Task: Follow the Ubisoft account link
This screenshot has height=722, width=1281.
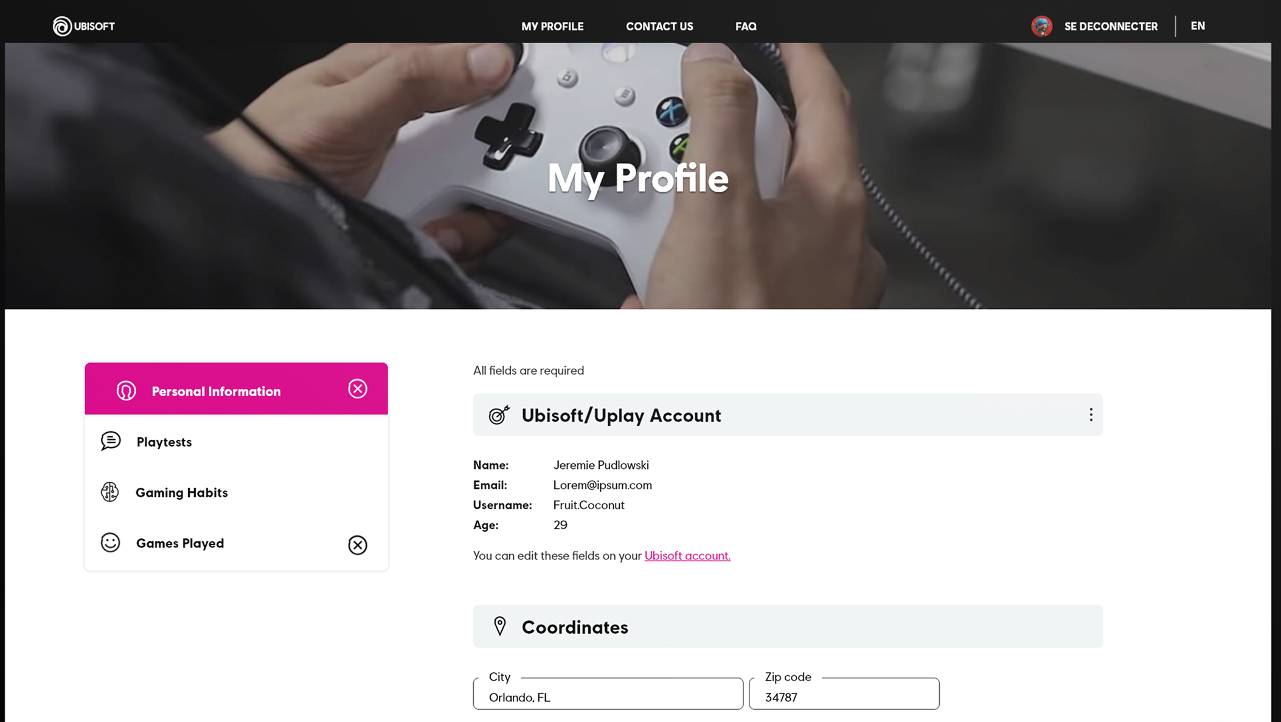Action: [x=687, y=555]
